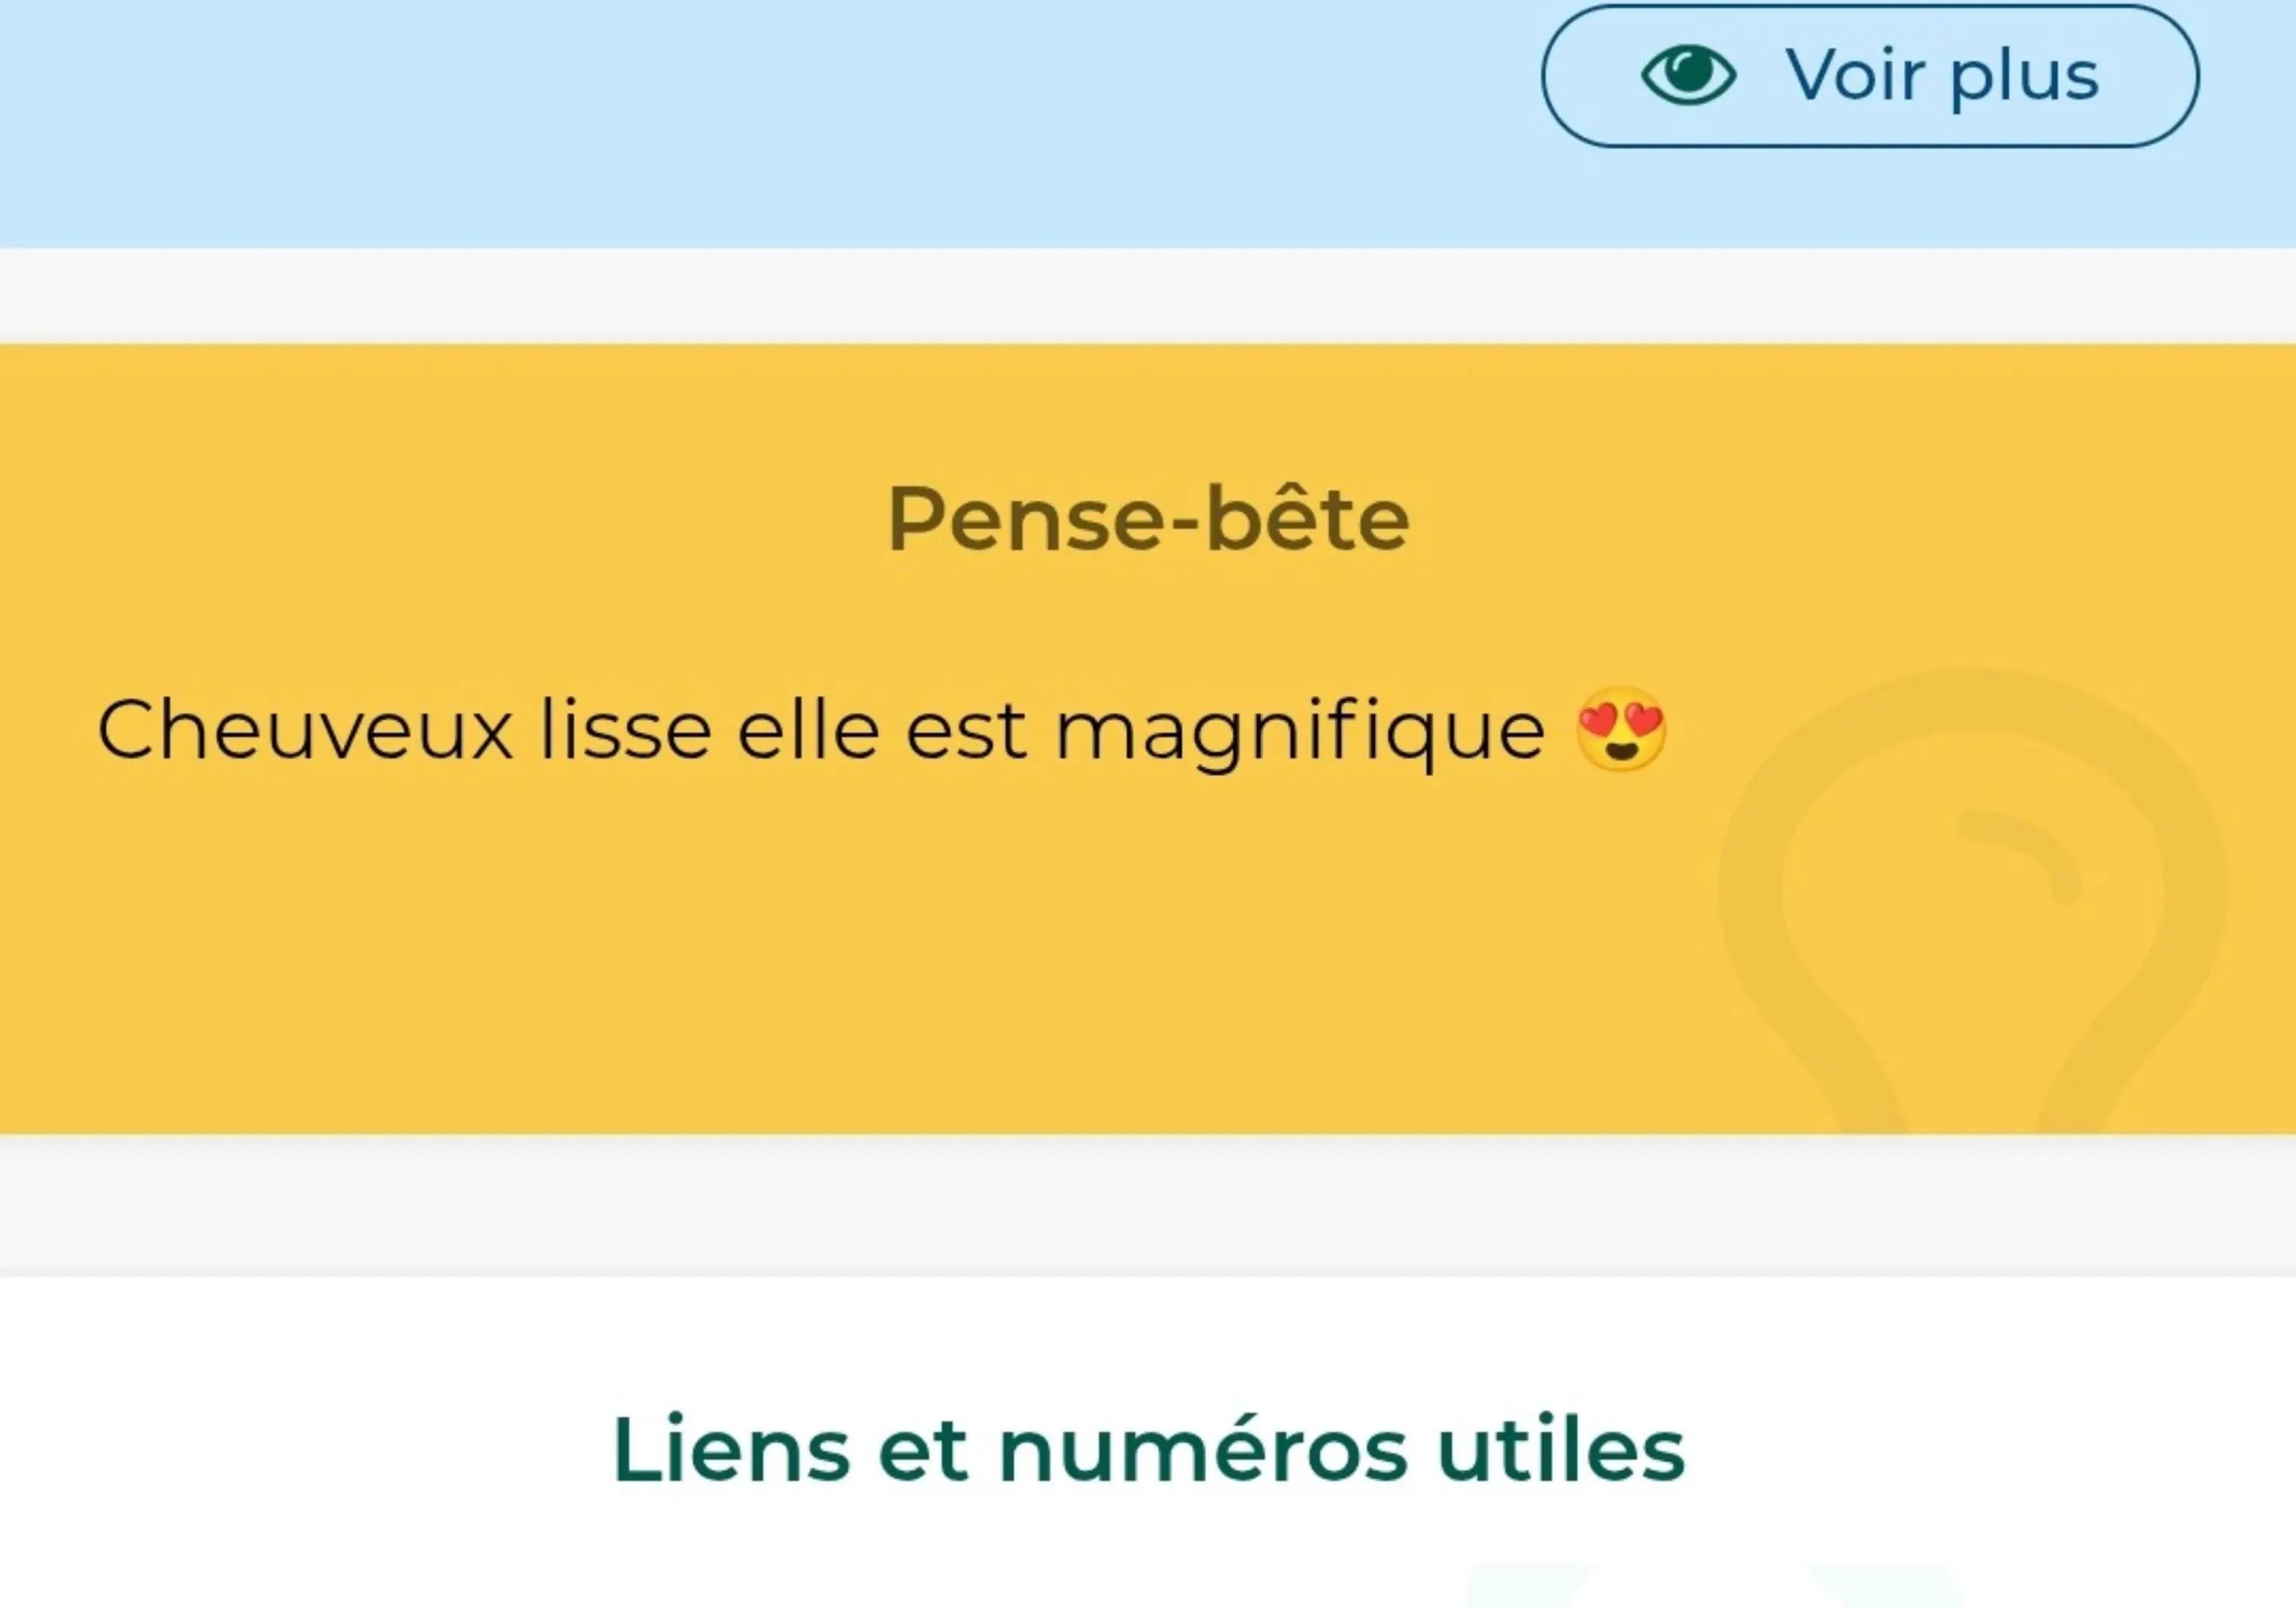Click the Voir plus text label
Image resolution: width=2296 pixels, height=1608 pixels.
tap(1942, 76)
